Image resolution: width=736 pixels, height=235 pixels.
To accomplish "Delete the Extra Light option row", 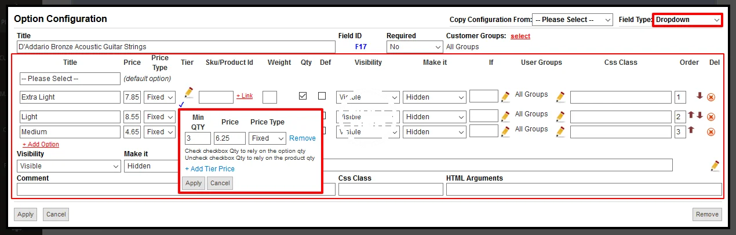I will point(711,97).
